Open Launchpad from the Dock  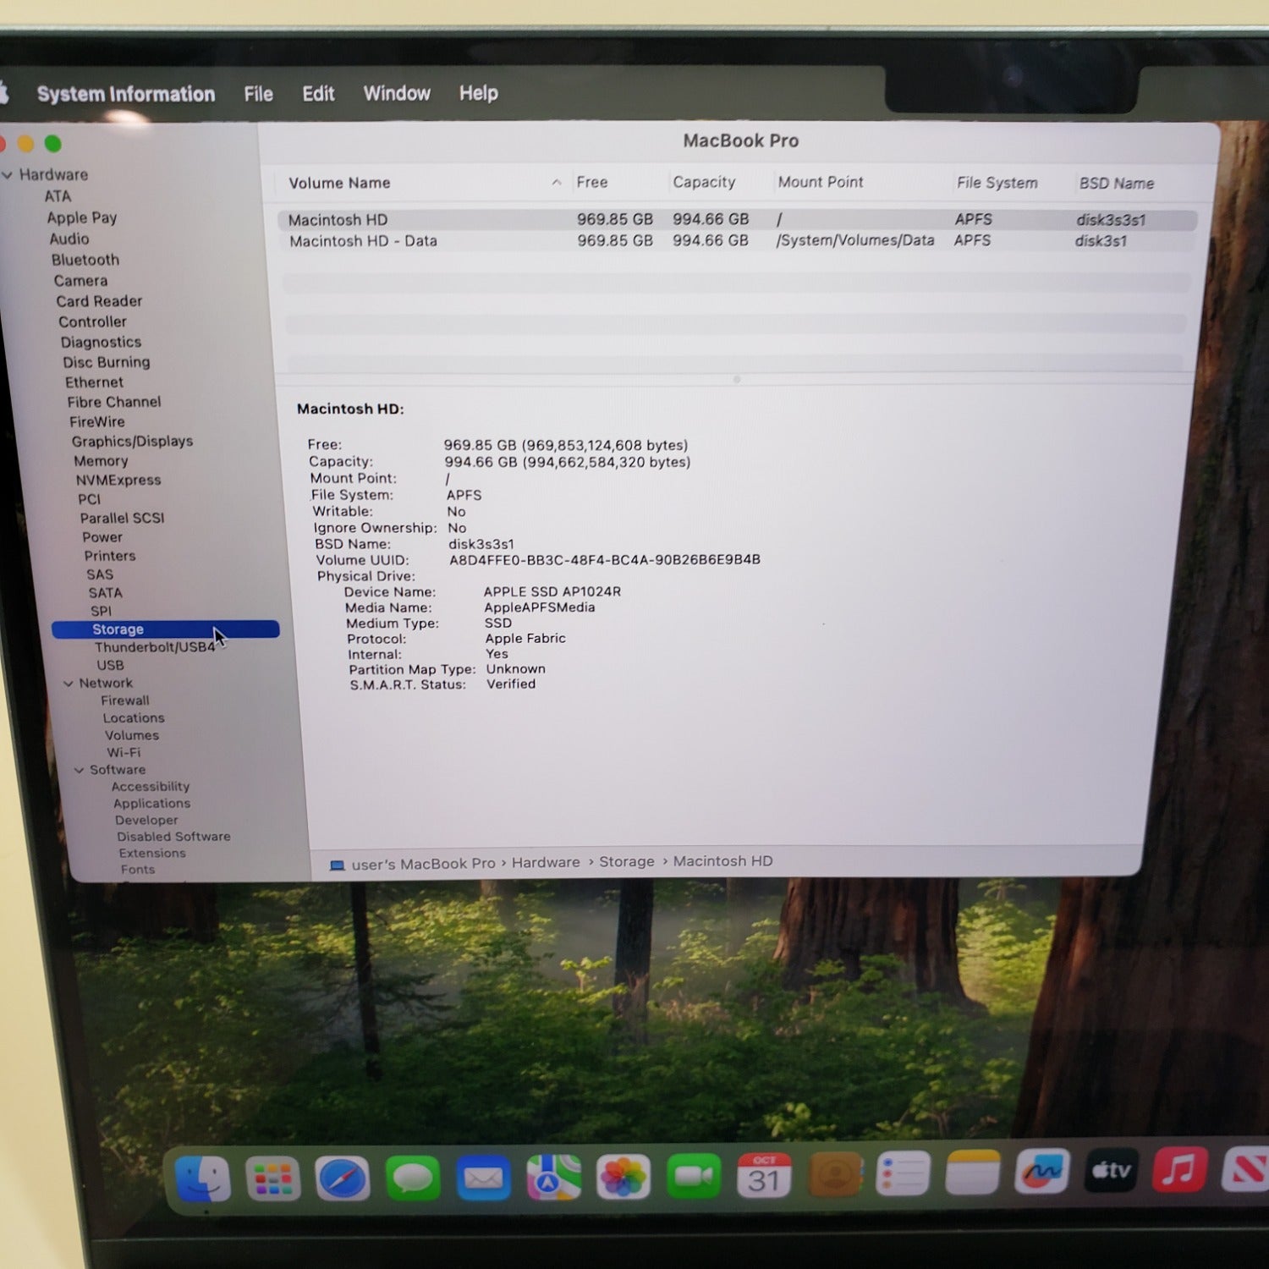pos(272,1178)
